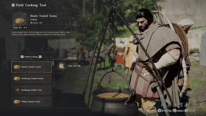This screenshot has height=116, width=206.
Task: Click the LT previous category button
Action: (22, 57)
